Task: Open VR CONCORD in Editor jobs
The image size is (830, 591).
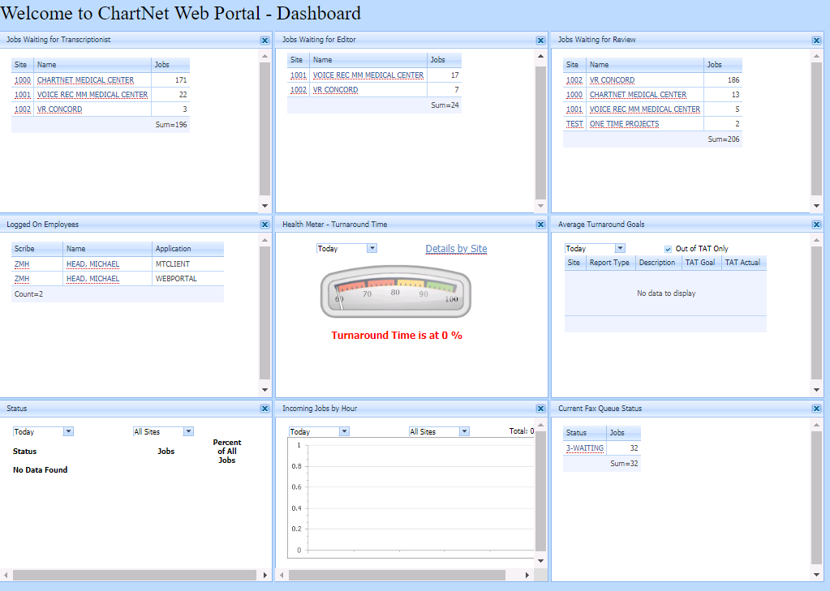Action: pos(335,90)
